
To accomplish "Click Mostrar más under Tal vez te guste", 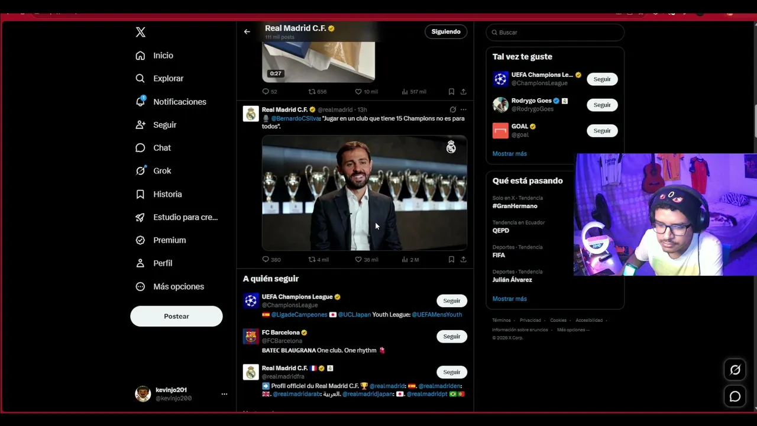I will (510, 154).
